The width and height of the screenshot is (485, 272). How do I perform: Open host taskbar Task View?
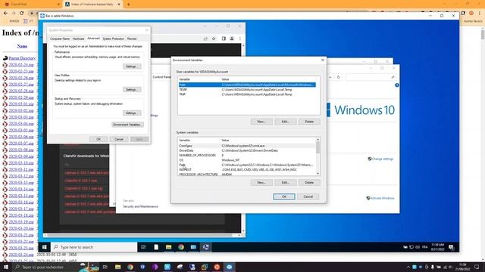(105, 267)
